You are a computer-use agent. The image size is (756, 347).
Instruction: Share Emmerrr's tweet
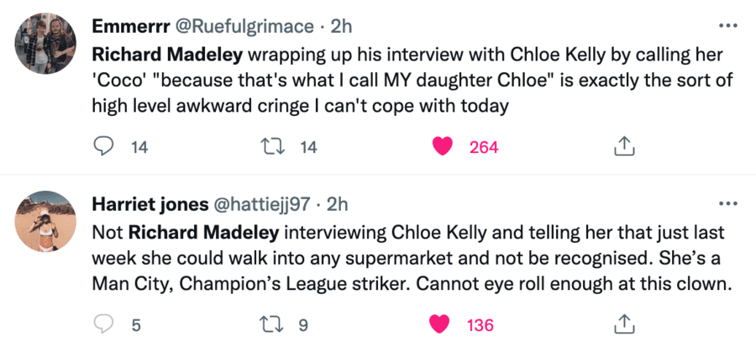pos(623,147)
